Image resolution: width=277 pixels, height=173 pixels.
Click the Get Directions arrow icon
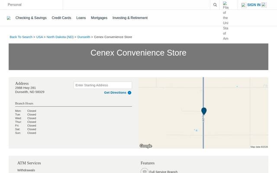point(129,93)
